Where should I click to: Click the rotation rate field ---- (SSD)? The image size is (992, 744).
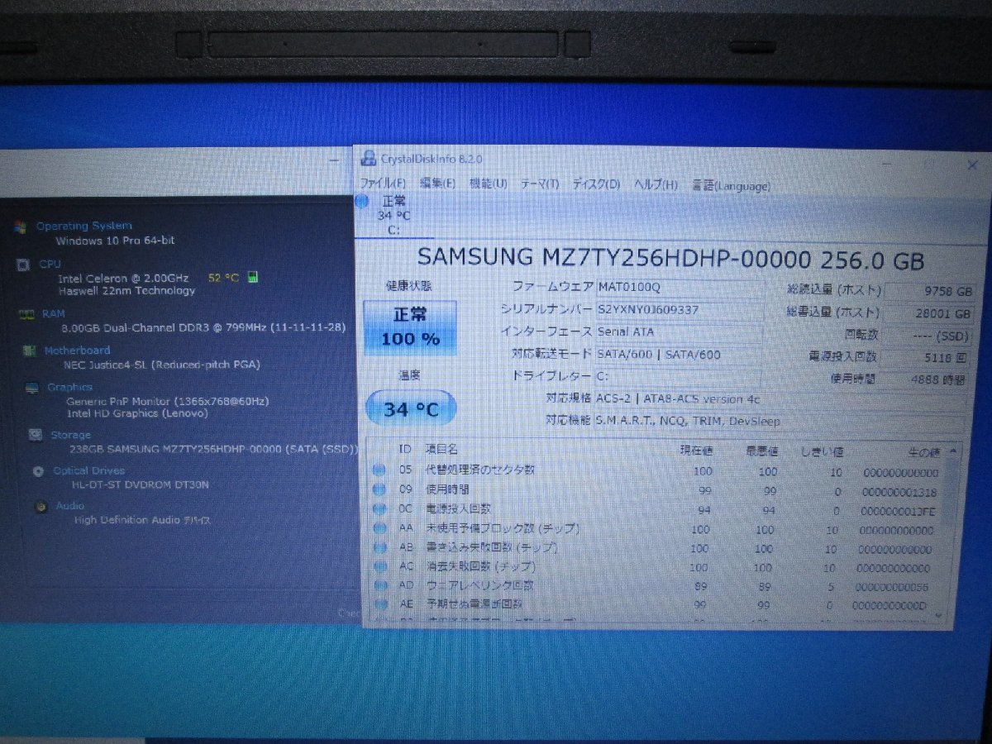coord(928,336)
